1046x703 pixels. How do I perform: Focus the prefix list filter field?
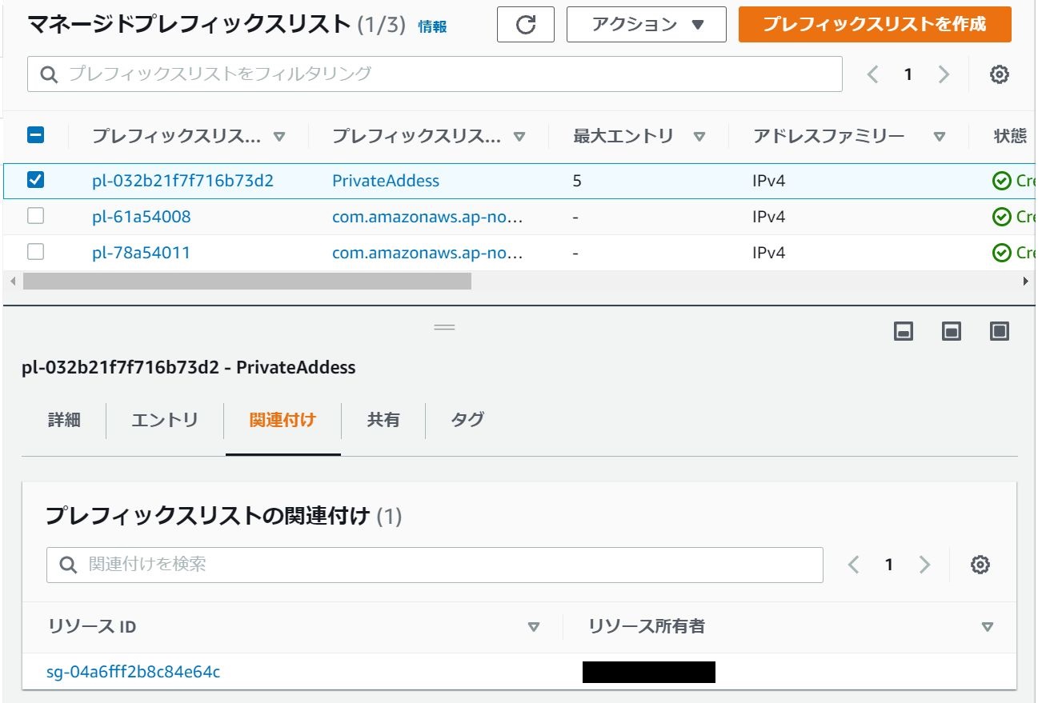click(x=435, y=74)
